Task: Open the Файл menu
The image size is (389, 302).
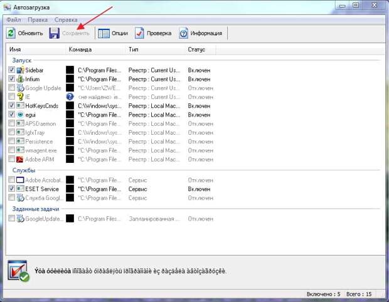Action: [14, 19]
